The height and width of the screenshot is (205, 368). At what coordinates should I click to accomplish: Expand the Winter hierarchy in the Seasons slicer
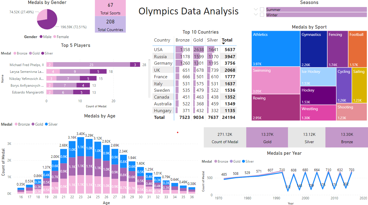pos(255,15)
